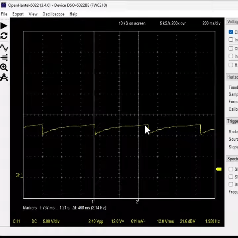Check the Invert box directly below CH1
This screenshot has width=238, height=238.
(231, 40)
